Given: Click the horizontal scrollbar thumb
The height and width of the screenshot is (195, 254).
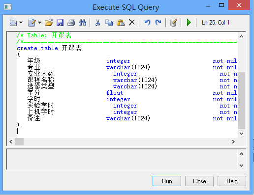Looking at the screenshot, I should tap(19, 141).
